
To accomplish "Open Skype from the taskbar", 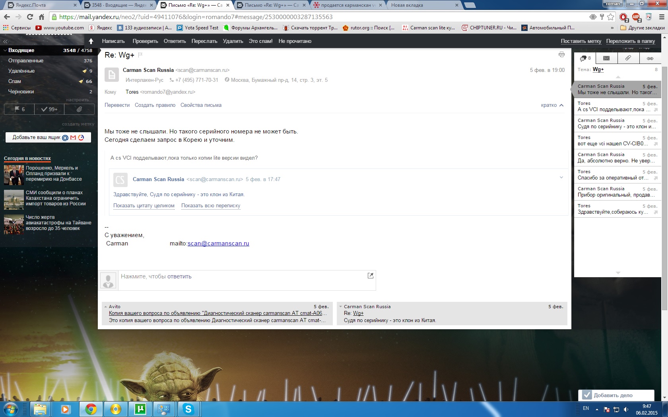I will pos(188,409).
